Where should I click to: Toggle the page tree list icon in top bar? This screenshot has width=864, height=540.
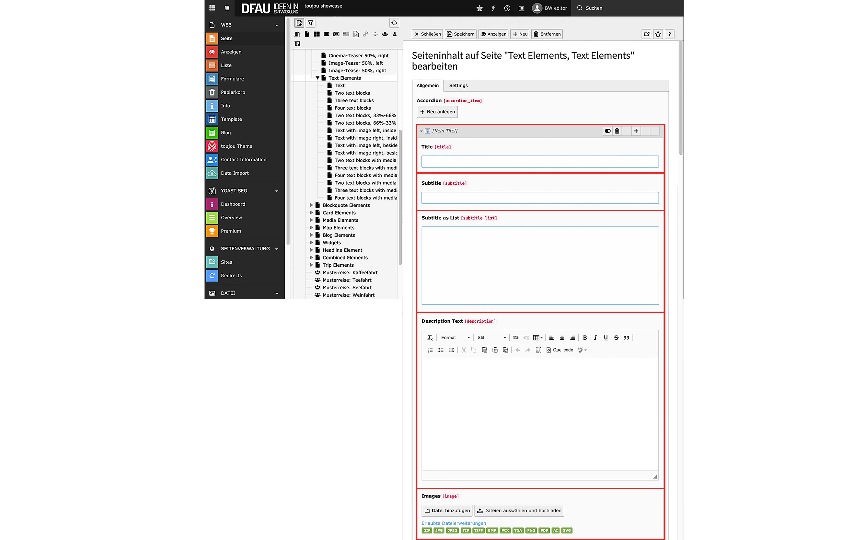227,8
